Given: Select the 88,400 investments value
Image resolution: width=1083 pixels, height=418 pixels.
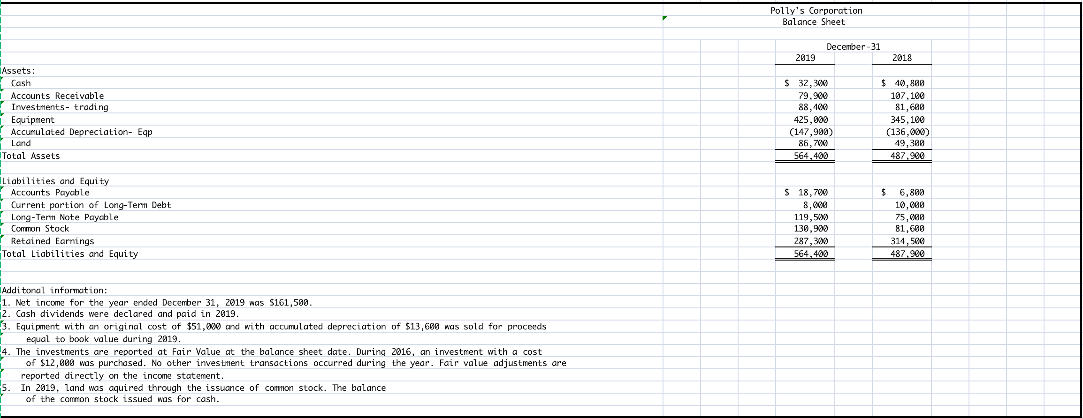Looking at the screenshot, I should [x=813, y=107].
